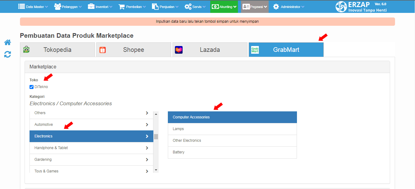Go to home via house icon

[x=7, y=42]
